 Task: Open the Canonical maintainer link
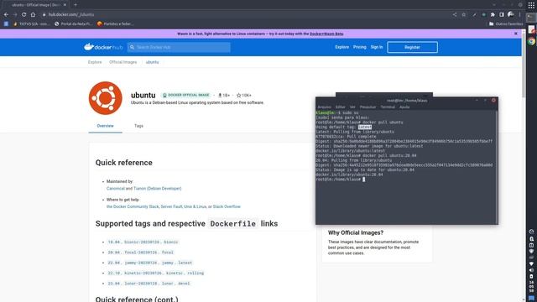click(116, 189)
